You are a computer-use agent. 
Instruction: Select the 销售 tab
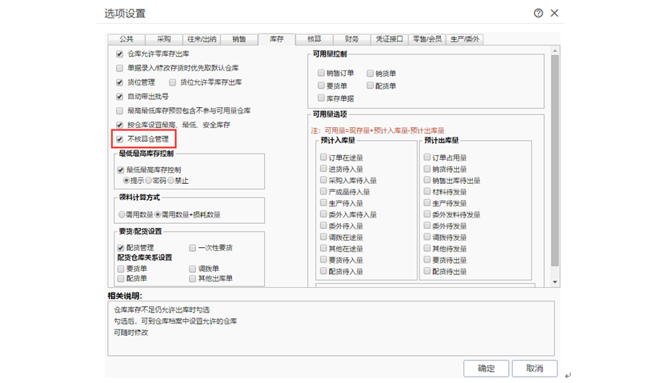(239, 39)
